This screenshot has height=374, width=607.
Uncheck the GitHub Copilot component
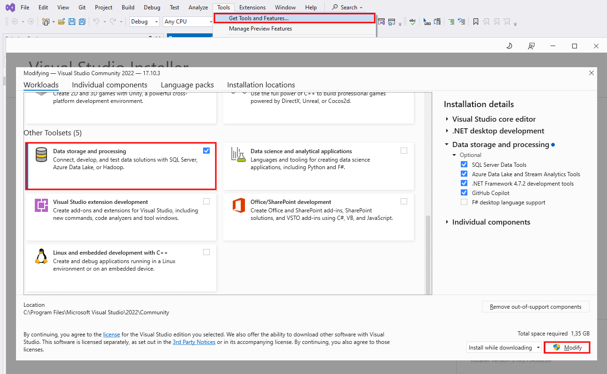[464, 193]
